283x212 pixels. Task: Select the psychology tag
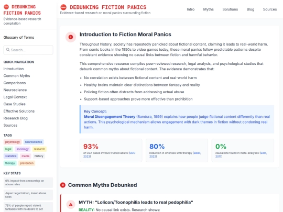[x=13, y=142]
